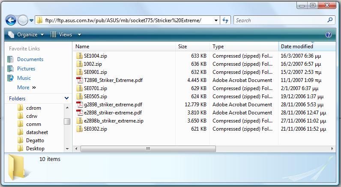Screen dimensions: 341x187
Task: Minimize the Explorer window
Action: point(302,5)
